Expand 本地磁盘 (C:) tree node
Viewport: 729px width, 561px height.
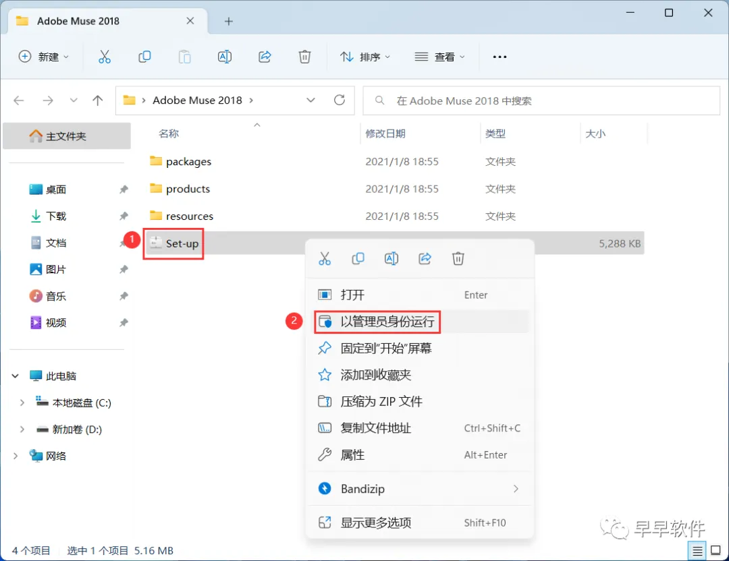22,403
